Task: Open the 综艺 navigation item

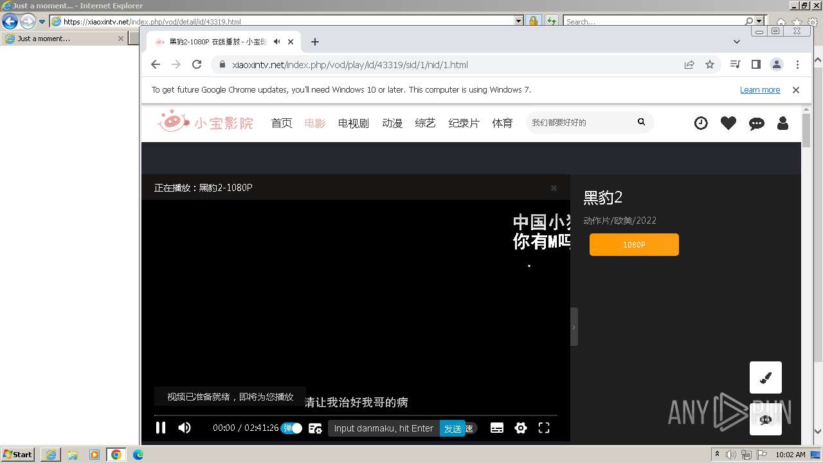Action: click(x=426, y=123)
